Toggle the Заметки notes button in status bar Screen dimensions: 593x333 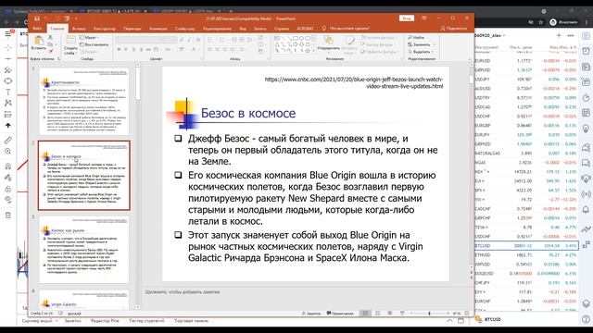[311, 314]
